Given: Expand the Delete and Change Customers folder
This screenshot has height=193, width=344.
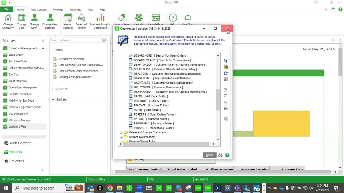Looking at the screenshot, I should 121,132.
